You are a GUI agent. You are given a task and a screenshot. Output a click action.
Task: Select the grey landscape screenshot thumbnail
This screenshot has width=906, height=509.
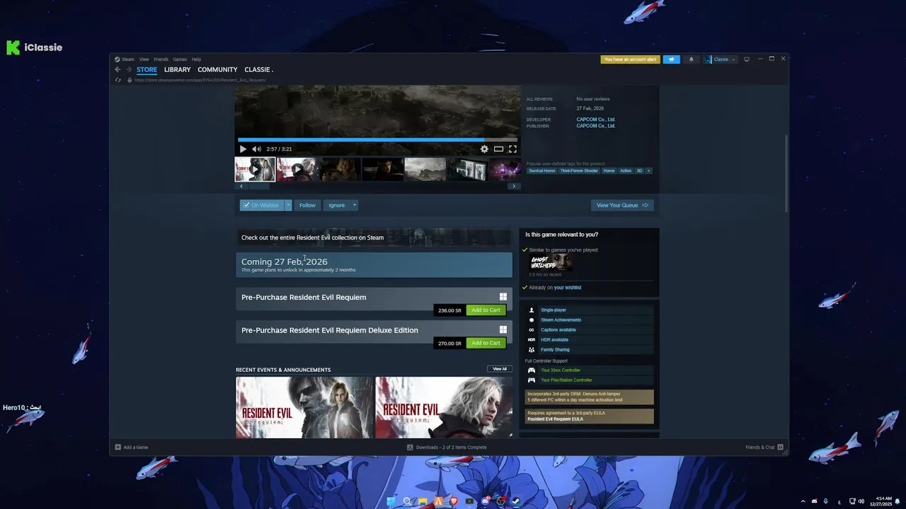pos(425,170)
